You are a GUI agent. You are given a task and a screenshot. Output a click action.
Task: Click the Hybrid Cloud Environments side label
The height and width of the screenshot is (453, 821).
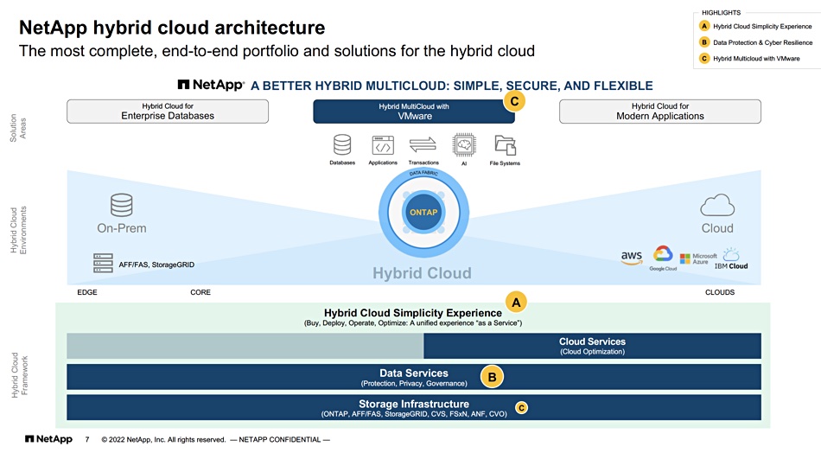[x=18, y=231]
